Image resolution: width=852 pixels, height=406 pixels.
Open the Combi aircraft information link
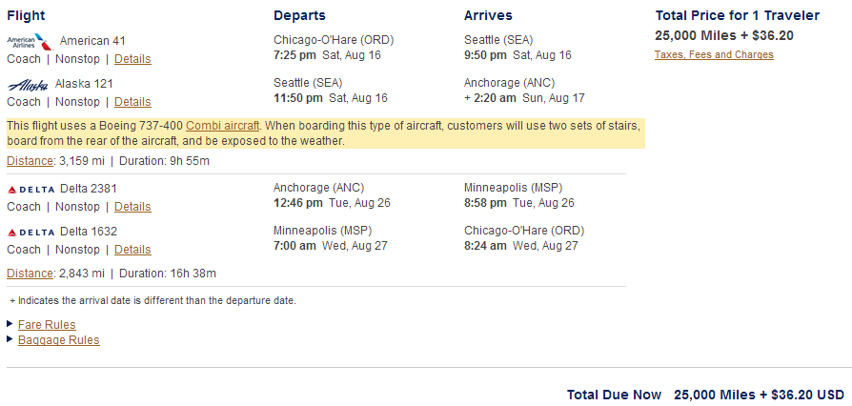(x=223, y=126)
